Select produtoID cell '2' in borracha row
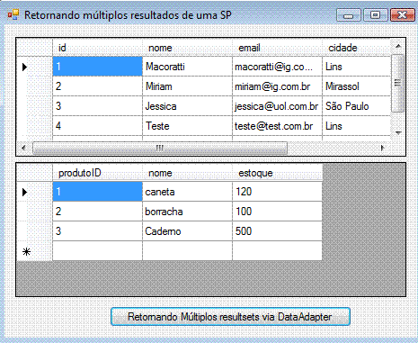Screen dimensions: 418x343 point(97,212)
